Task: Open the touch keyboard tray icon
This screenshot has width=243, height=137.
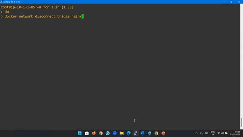Action: point(207,133)
